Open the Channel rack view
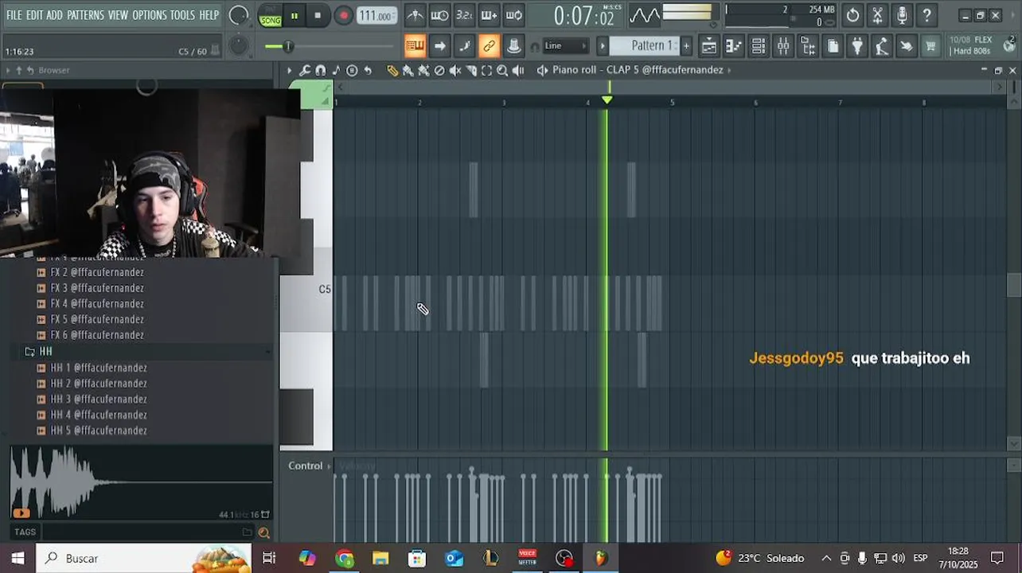The height and width of the screenshot is (573, 1022). (x=759, y=46)
